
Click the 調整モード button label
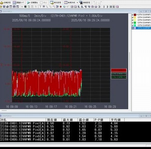click(x=20, y=2)
